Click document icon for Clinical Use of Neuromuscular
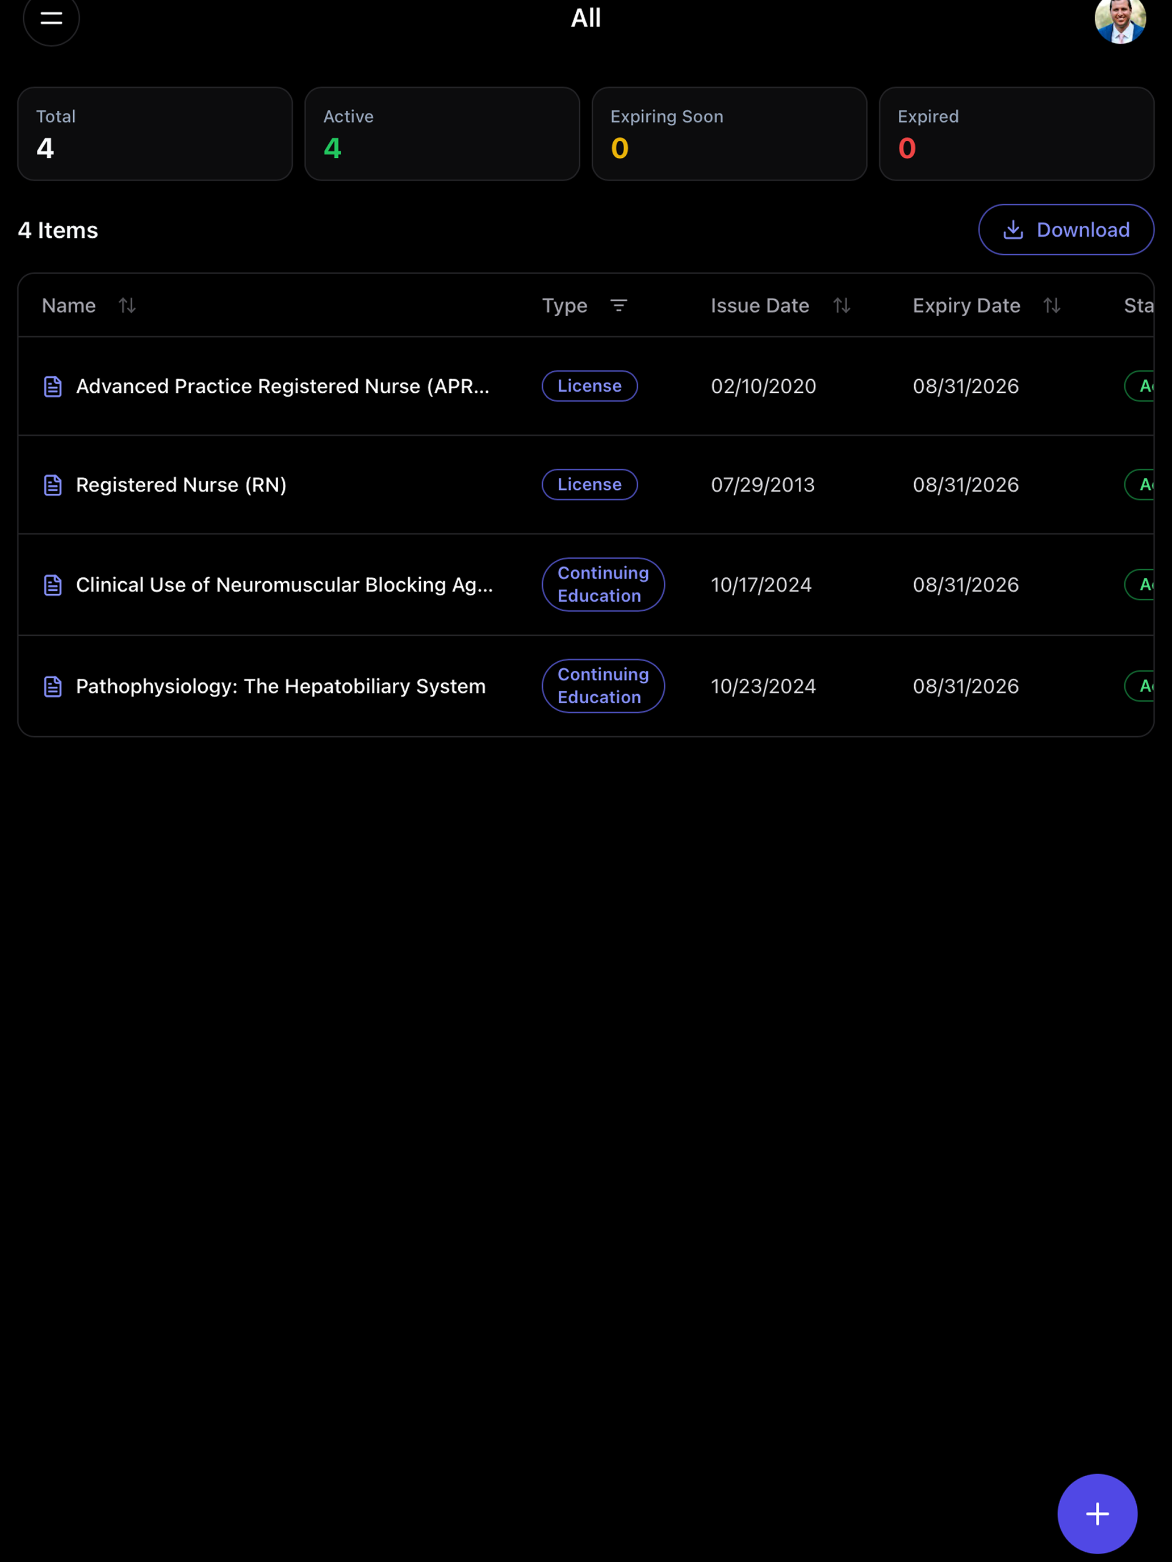This screenshot has height=1562, width=1172. (x=53, y=585)
